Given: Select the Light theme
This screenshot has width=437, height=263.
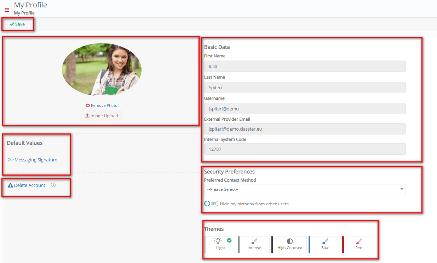Looking at the screenshot, I should (220, 245).
